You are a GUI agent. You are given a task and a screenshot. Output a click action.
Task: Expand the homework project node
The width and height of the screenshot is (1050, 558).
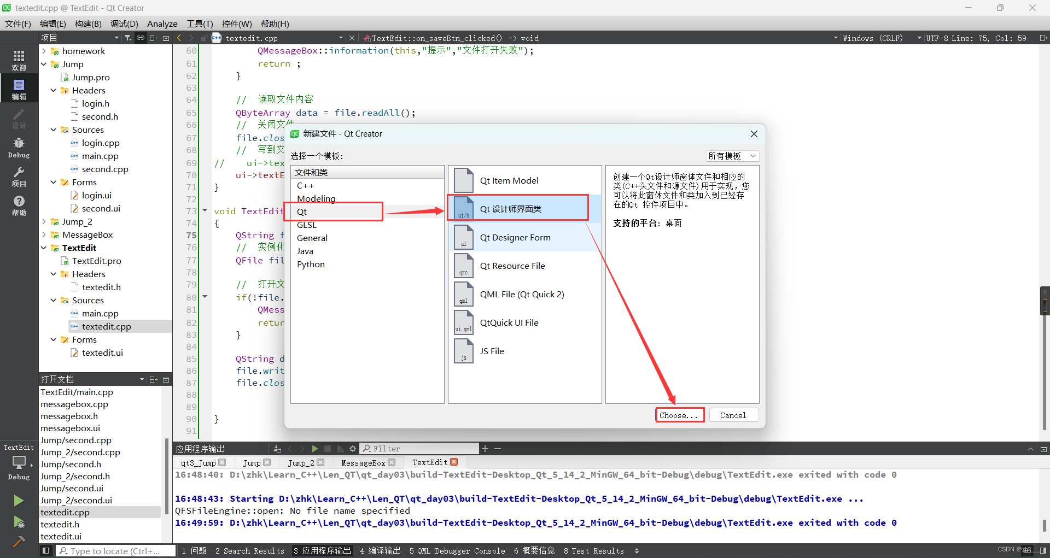click(44, 51)
